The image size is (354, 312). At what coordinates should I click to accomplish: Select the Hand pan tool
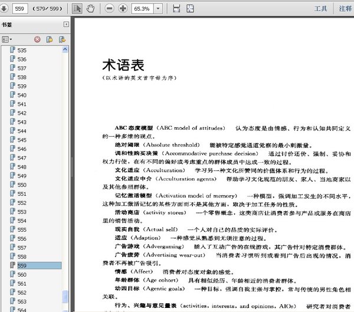91,8
